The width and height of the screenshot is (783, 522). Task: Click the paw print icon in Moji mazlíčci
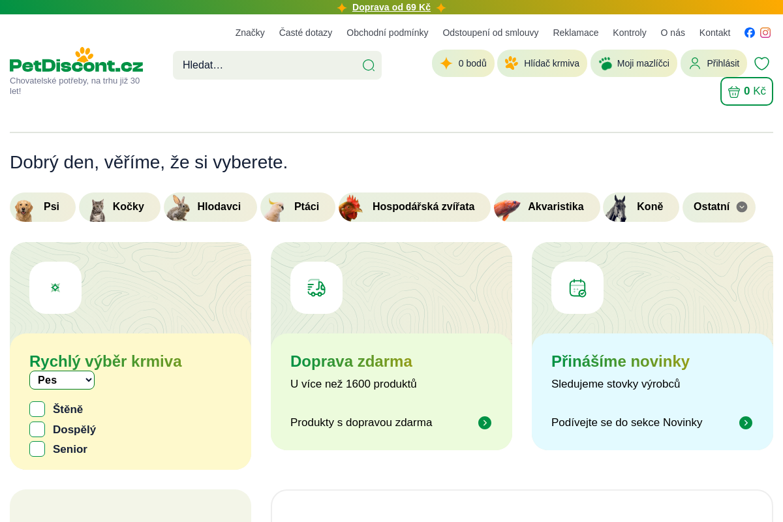pyautogui.click(x=606, y=63)
